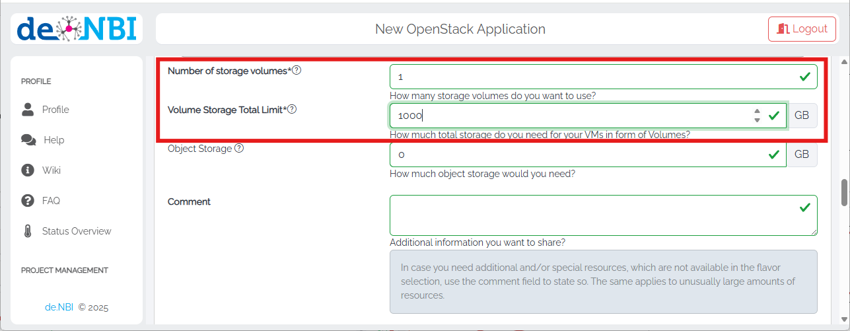Click the 'New OpenStack Application' title

pyautogui.click(x=460, y=29)
